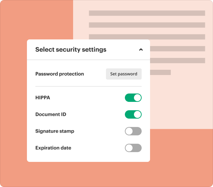Click the Password protection label

(x=59, y=74)
